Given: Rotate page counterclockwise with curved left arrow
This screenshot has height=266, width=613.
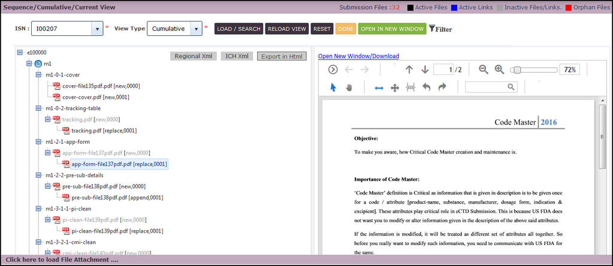Looking at the screenshot, I should tap(427, 87).
